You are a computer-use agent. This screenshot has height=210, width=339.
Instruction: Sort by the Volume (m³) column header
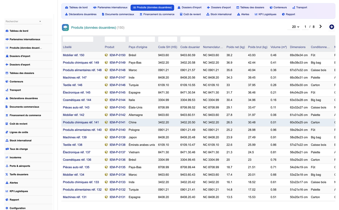[x=279, y=47]
